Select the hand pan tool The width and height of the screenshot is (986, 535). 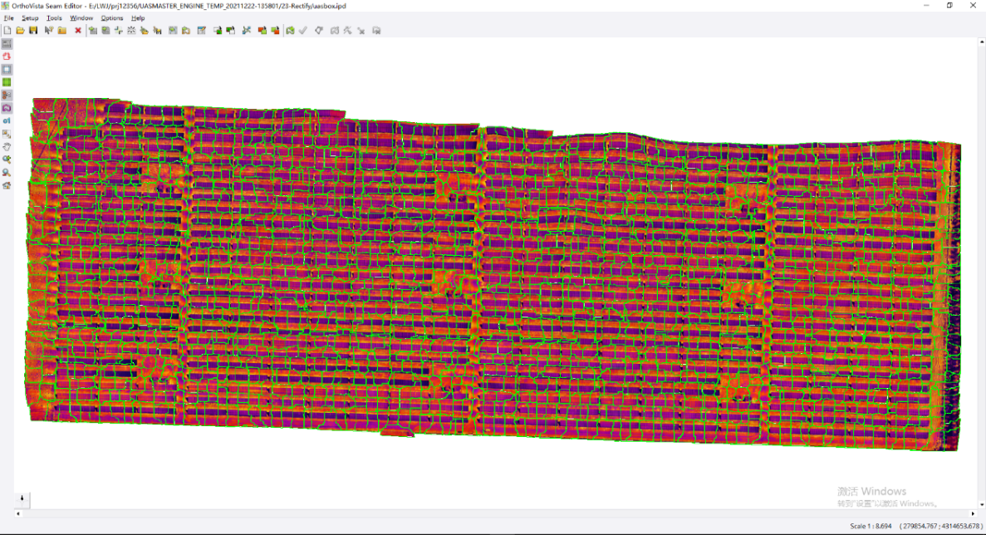point(7,146)
